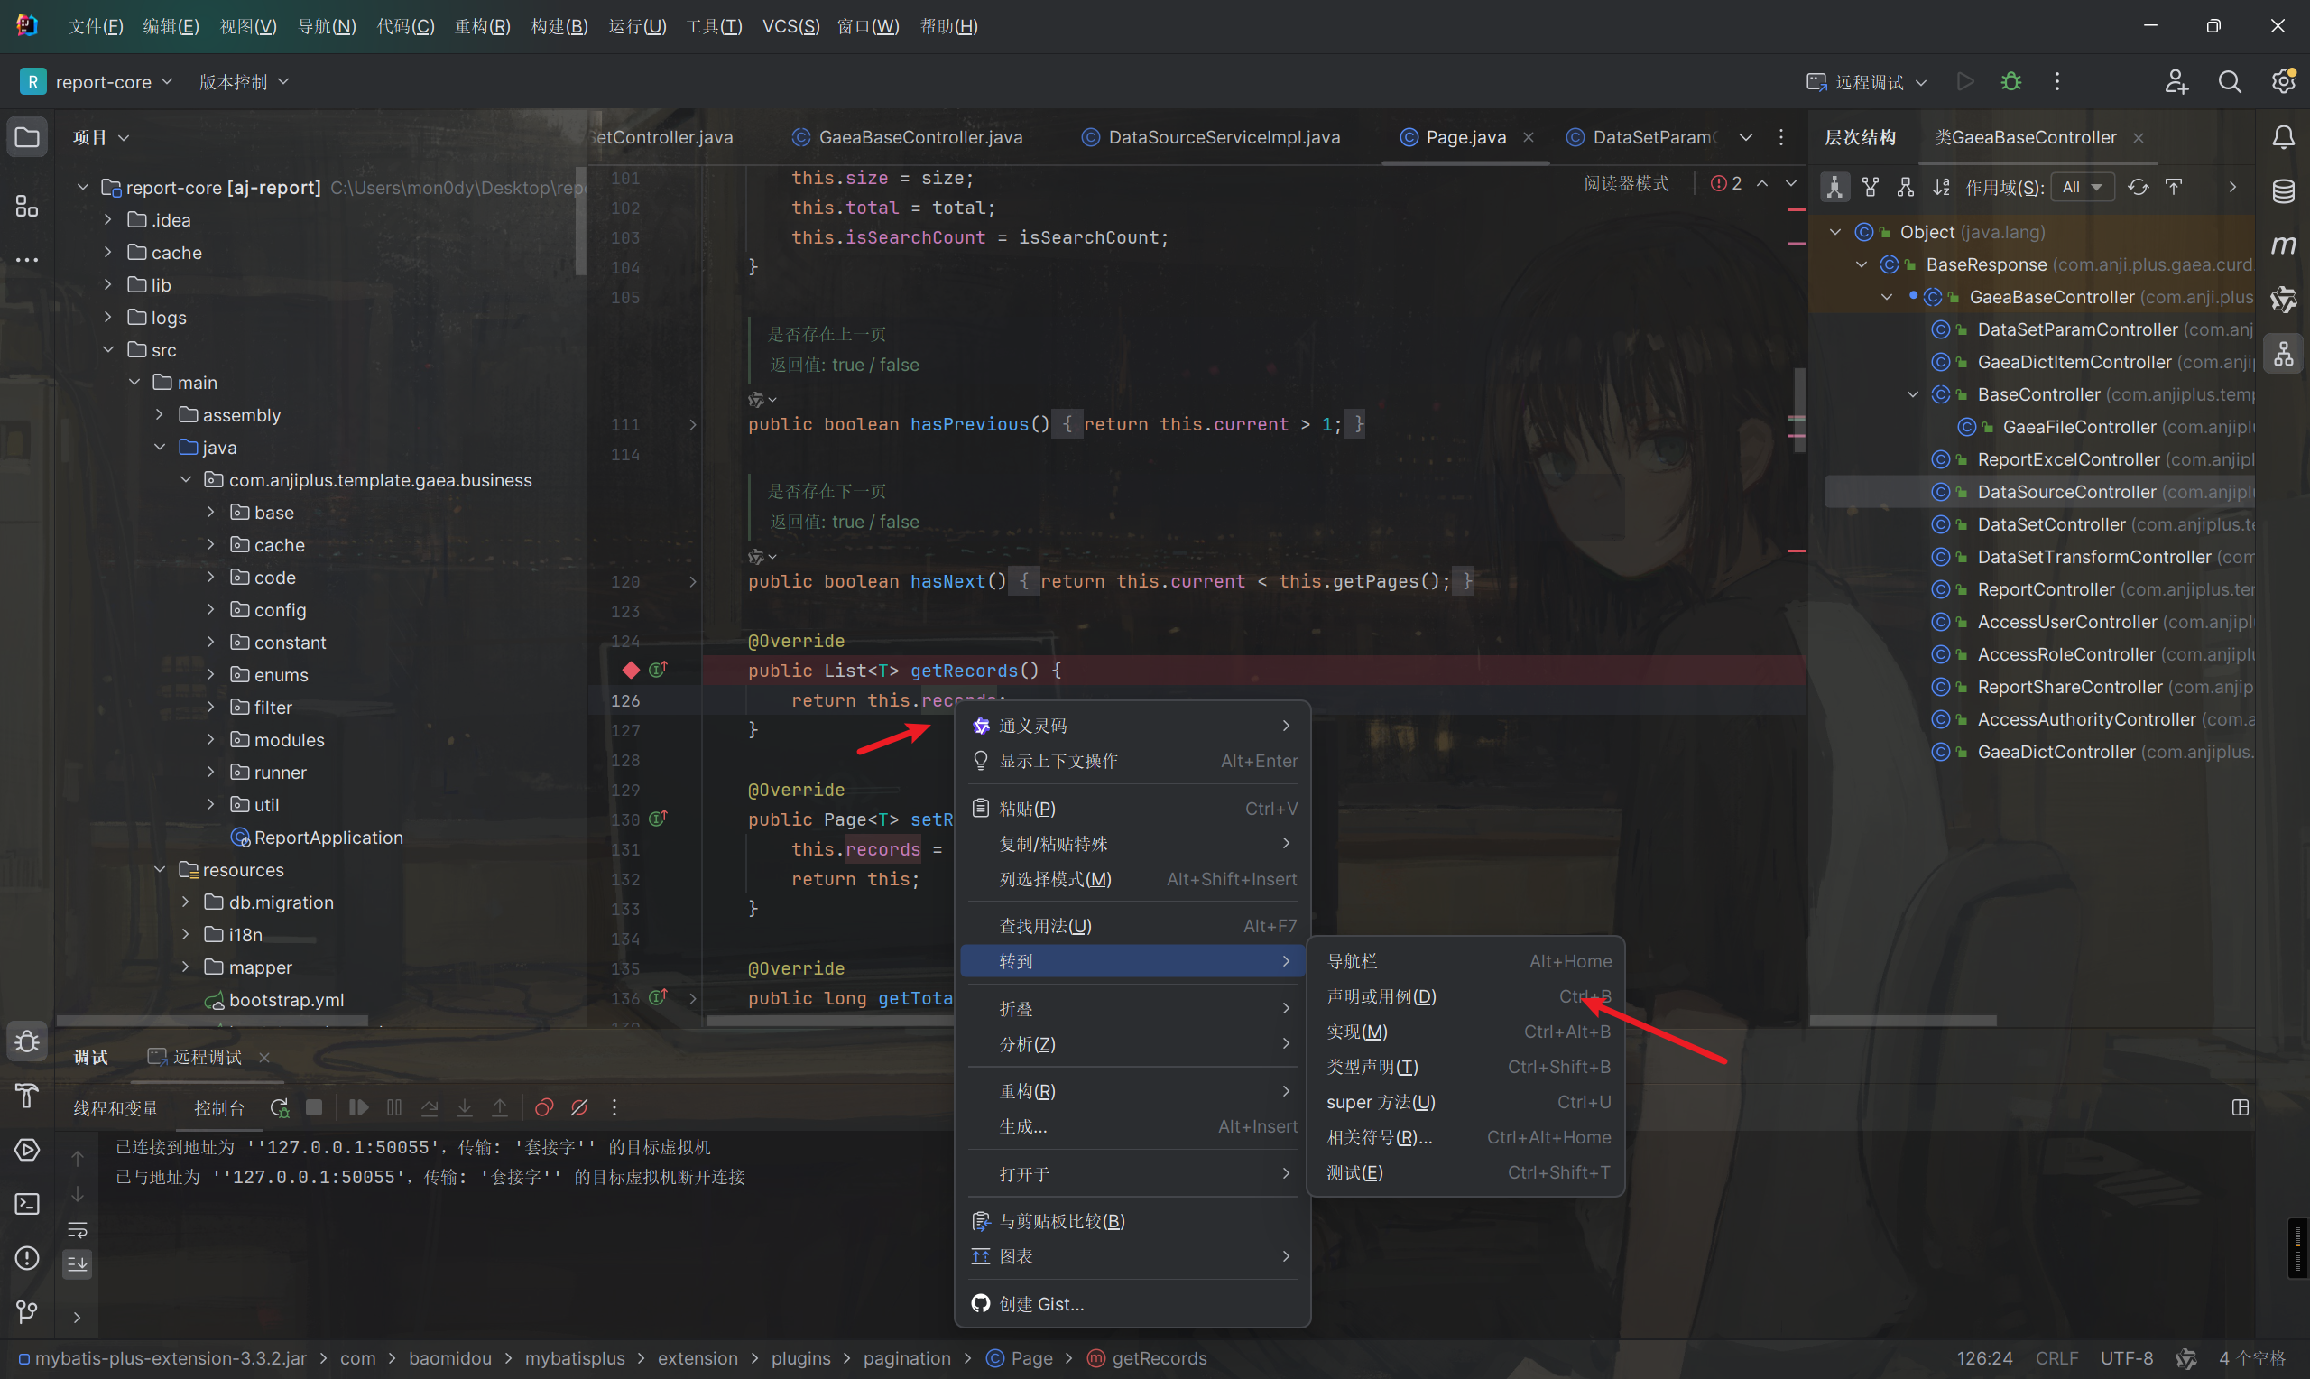Viewport: 2310px width, 1379px height.
Task: Toggle scroll to end in console
Action: (x=77, y=1263)
